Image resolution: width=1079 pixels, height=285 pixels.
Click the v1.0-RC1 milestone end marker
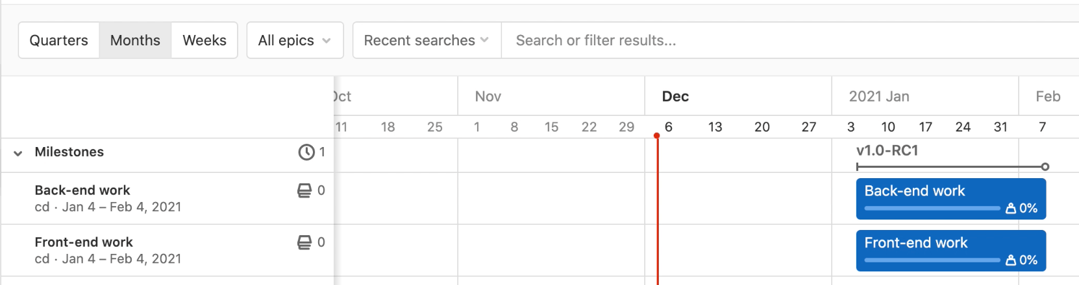pos(1045,167)
